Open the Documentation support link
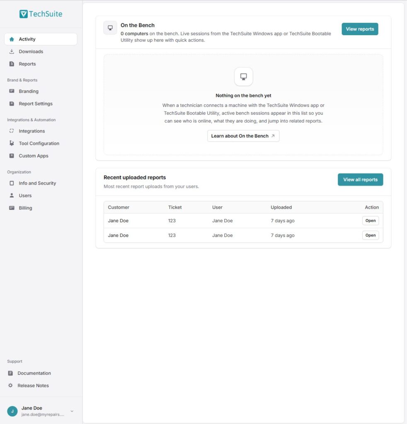 pyautogui.click(x=34, y=373)
